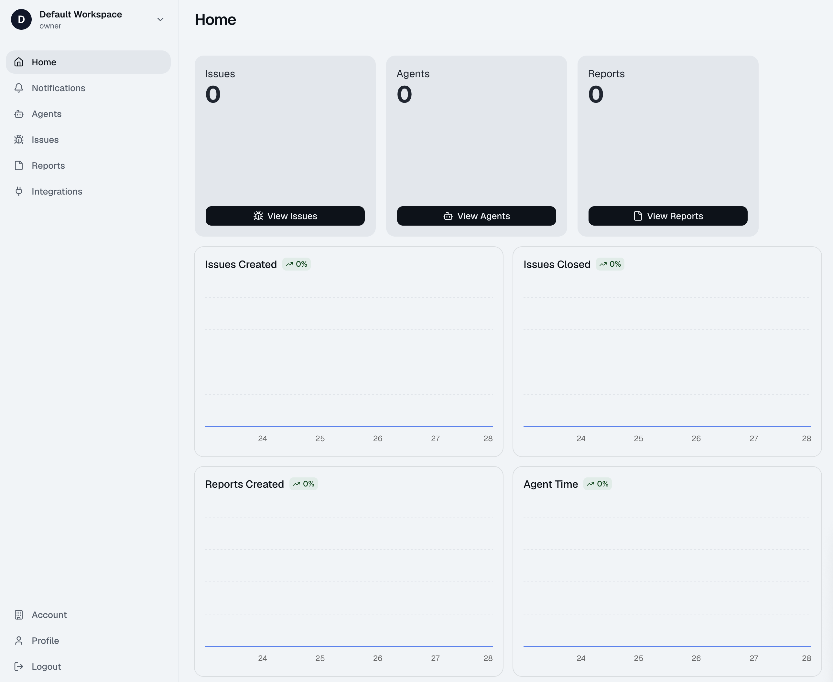Click the Issues Created chart title
The height and width of the screenshot is (682, 833).
[241, 264]
